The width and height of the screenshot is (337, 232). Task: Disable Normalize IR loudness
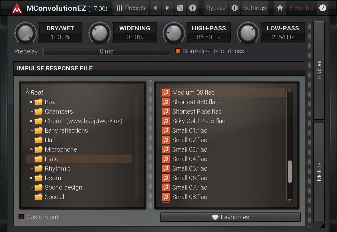[178, 51]
